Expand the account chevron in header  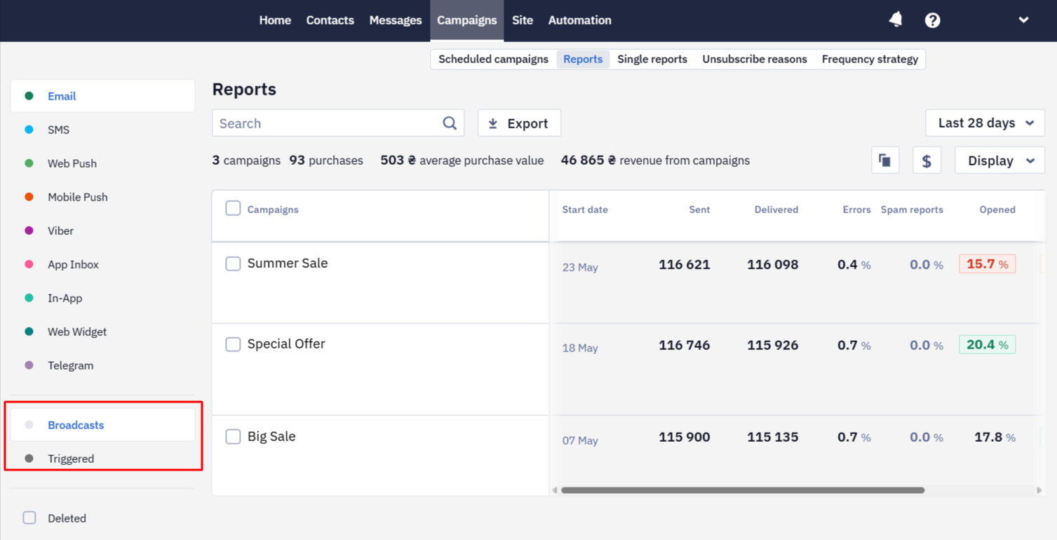tap(1023, 20)
